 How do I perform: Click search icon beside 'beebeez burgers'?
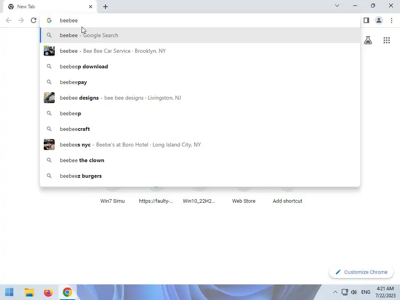click(49, 176)
